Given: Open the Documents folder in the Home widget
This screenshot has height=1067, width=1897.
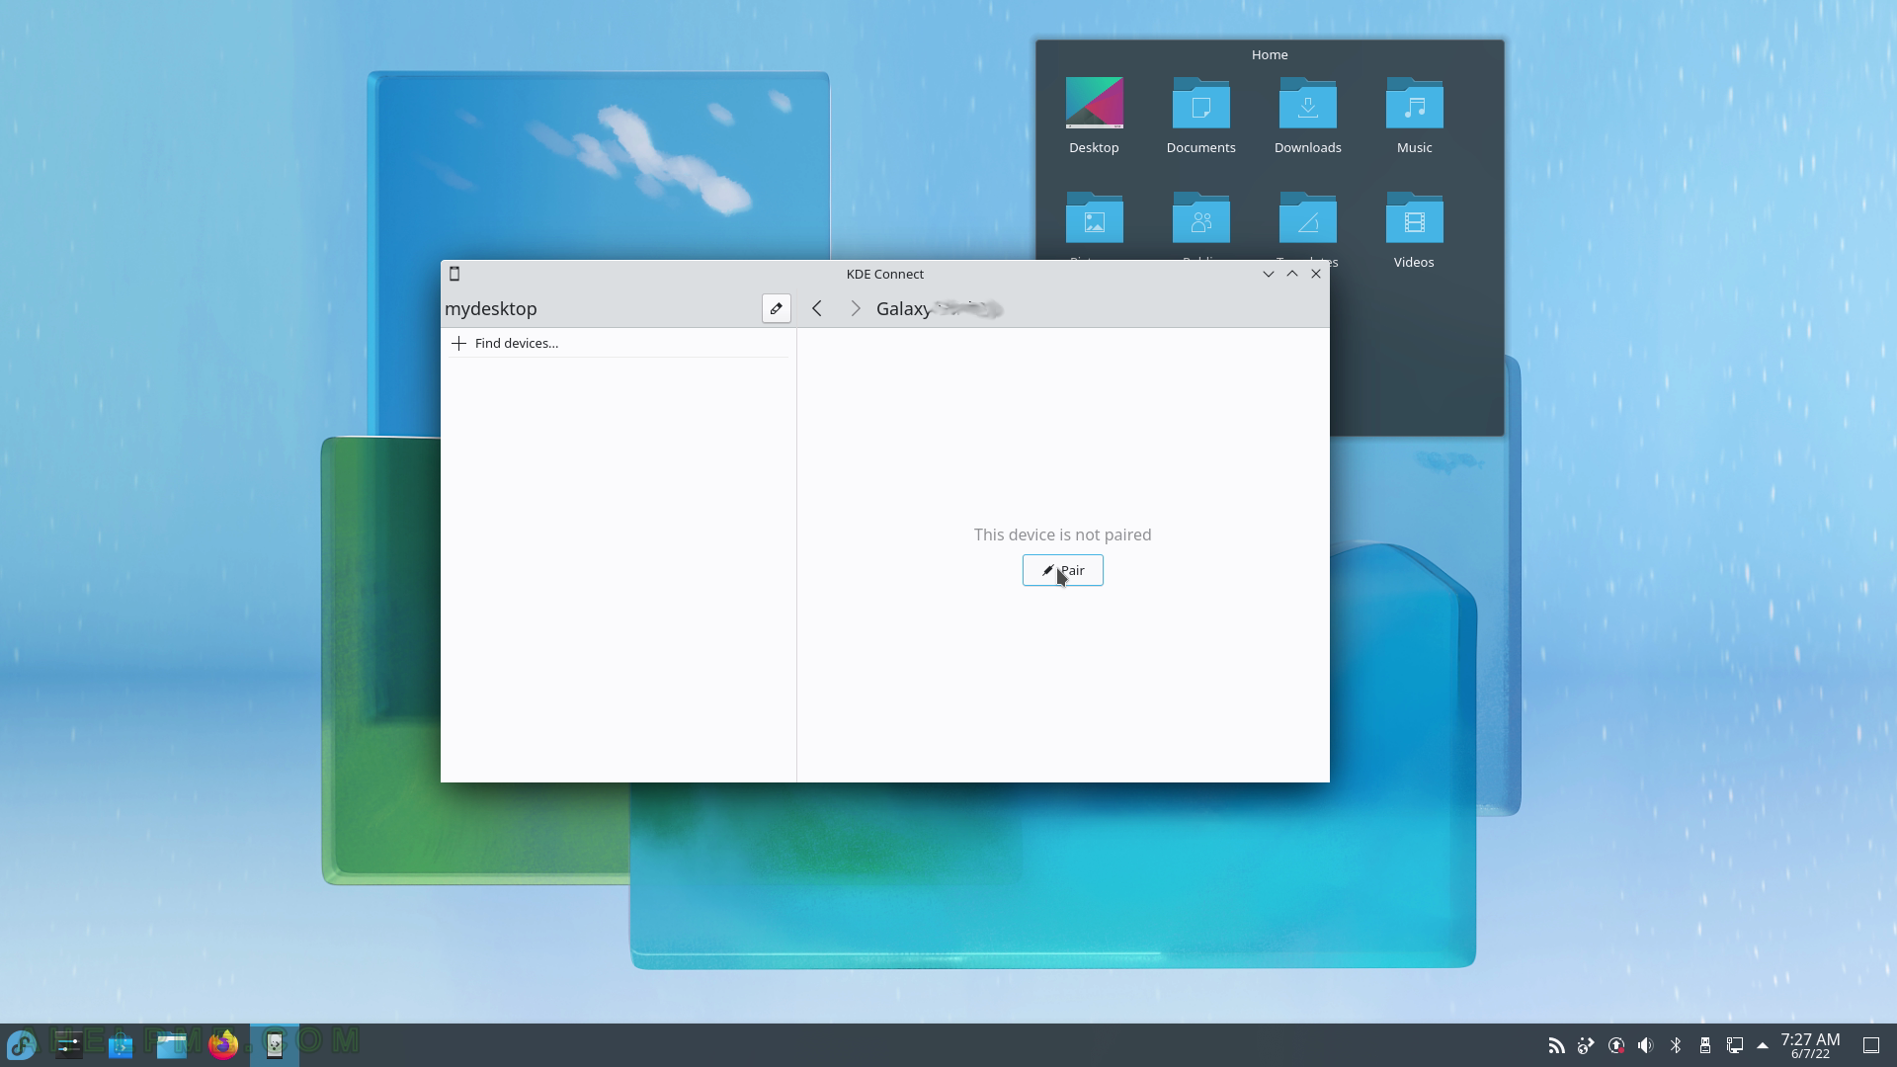Looking at the screenshot, I should [1200, 116].
